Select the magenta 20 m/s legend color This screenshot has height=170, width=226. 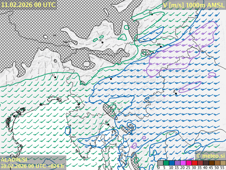click(183, 163)
